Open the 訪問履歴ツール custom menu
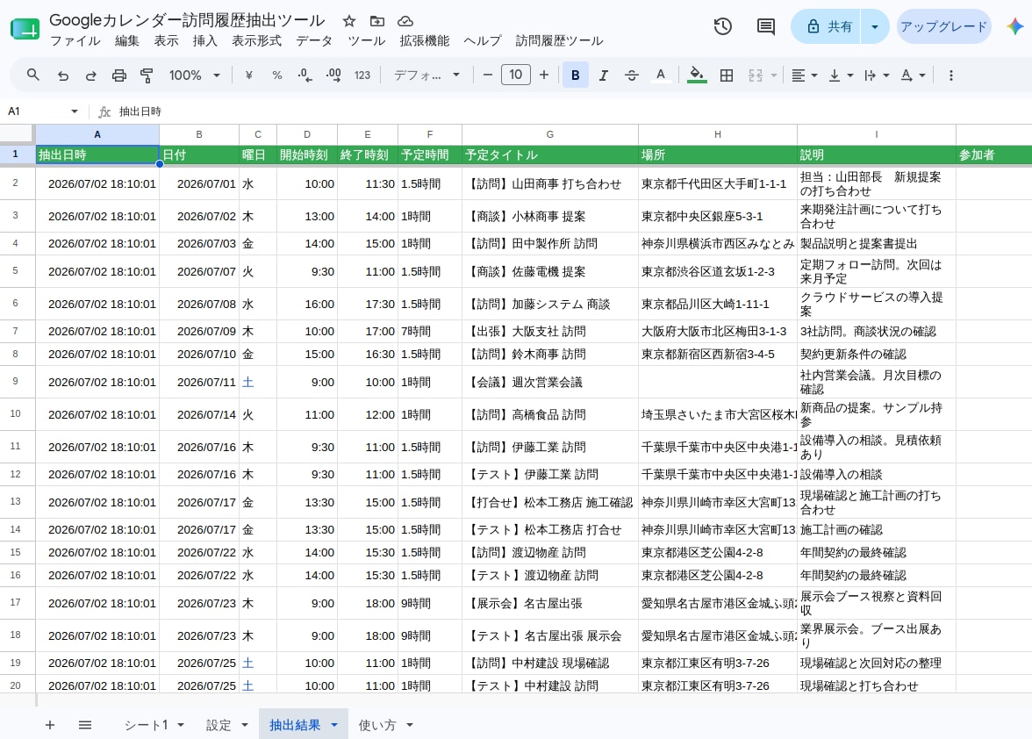This screenshot has width=1032, height=739. pyautogui.click(x=559, y=40)
